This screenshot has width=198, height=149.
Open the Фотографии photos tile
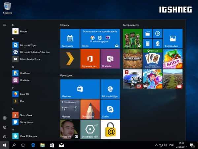[173, 38]
